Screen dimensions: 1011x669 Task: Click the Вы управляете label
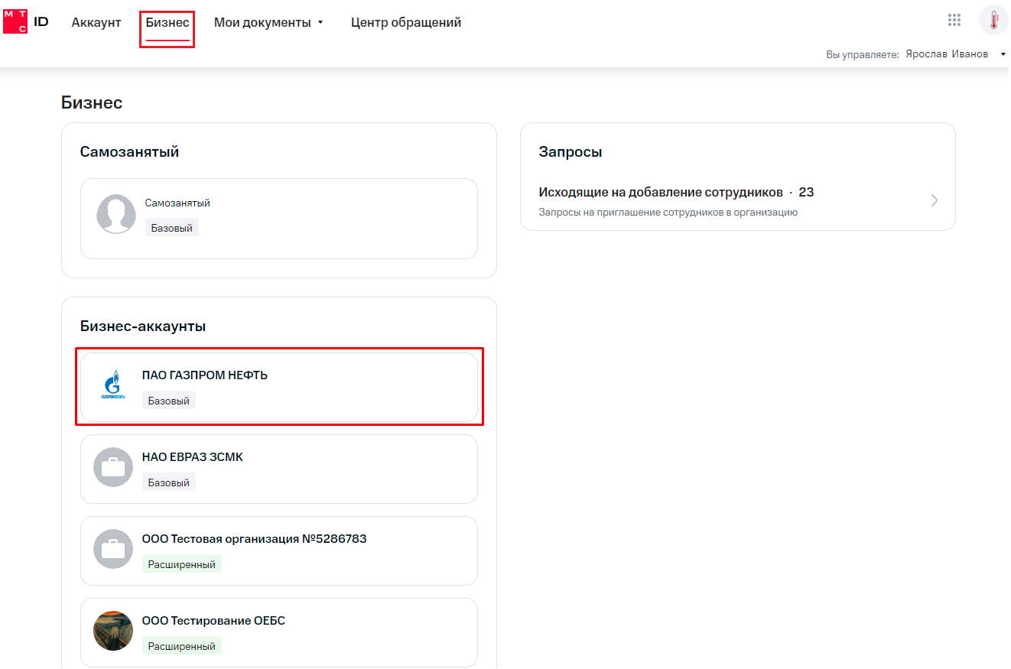pyautogui.click(x=863, y=55)
